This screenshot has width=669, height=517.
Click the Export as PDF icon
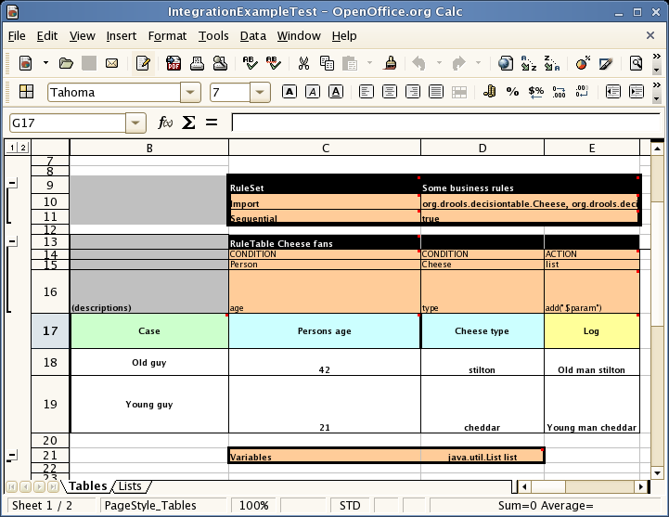coord(174,63)
